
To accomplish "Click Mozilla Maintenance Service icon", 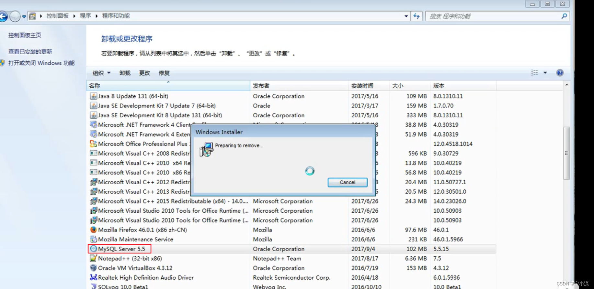I will [x=93, y=239].
